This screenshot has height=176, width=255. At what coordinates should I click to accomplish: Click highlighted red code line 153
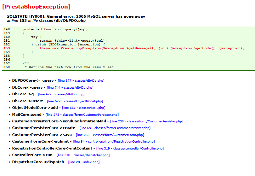pos(124,48)
